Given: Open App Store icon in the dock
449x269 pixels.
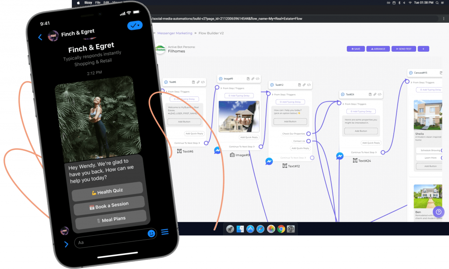Looking at the screenshot, I should (x=250, y=229).
